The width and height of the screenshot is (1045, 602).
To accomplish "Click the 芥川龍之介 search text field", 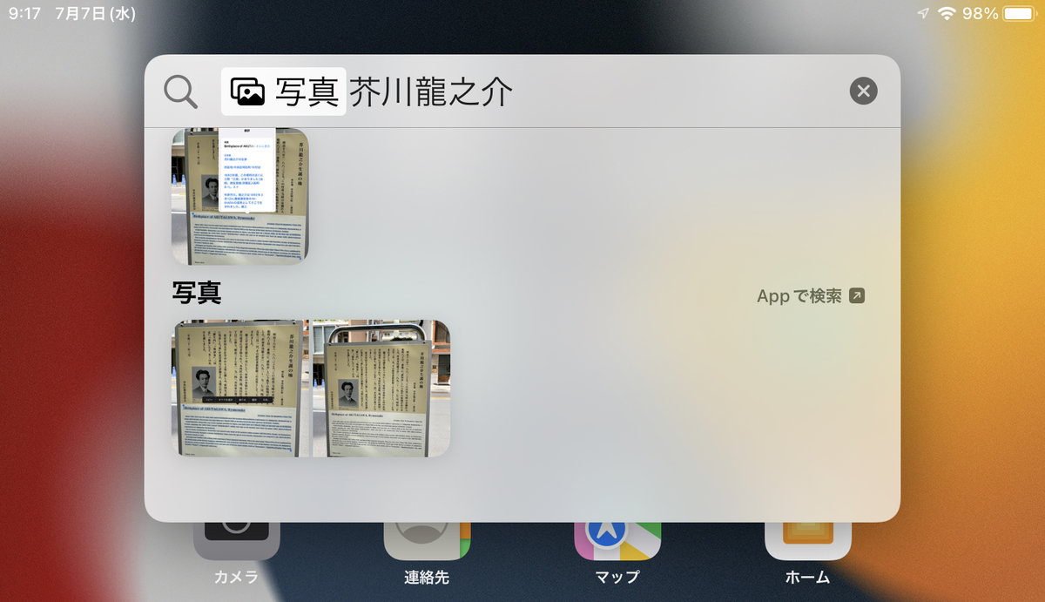I will click(x=431, y=91).
